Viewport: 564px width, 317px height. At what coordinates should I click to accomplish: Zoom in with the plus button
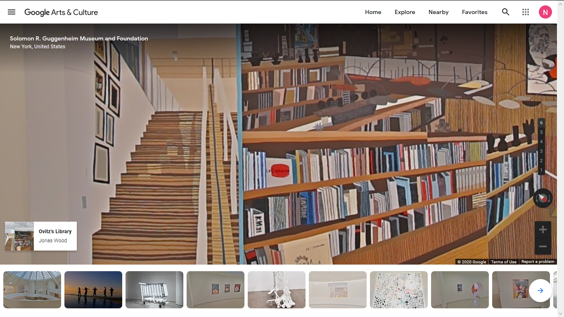tap(543, 229)
